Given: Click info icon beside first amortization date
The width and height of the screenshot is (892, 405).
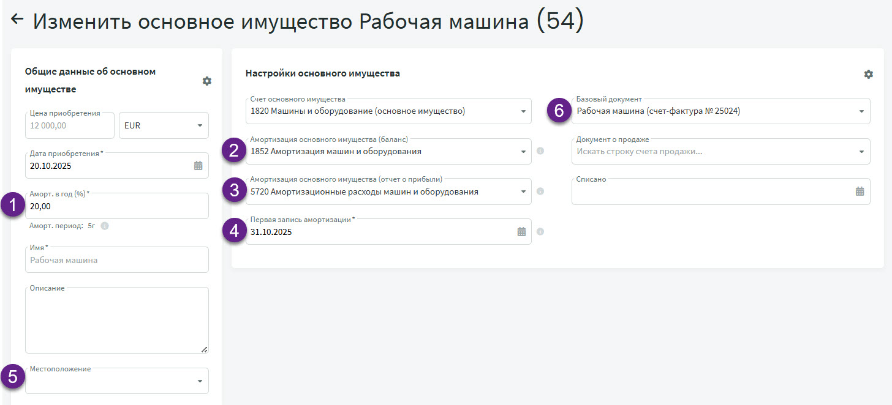Looking at the screenshot, I should [x=540, y=232].
